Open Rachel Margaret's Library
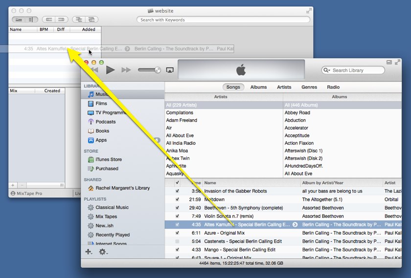The height and width of the screenshot is (278, 411). tap(122, 188)
